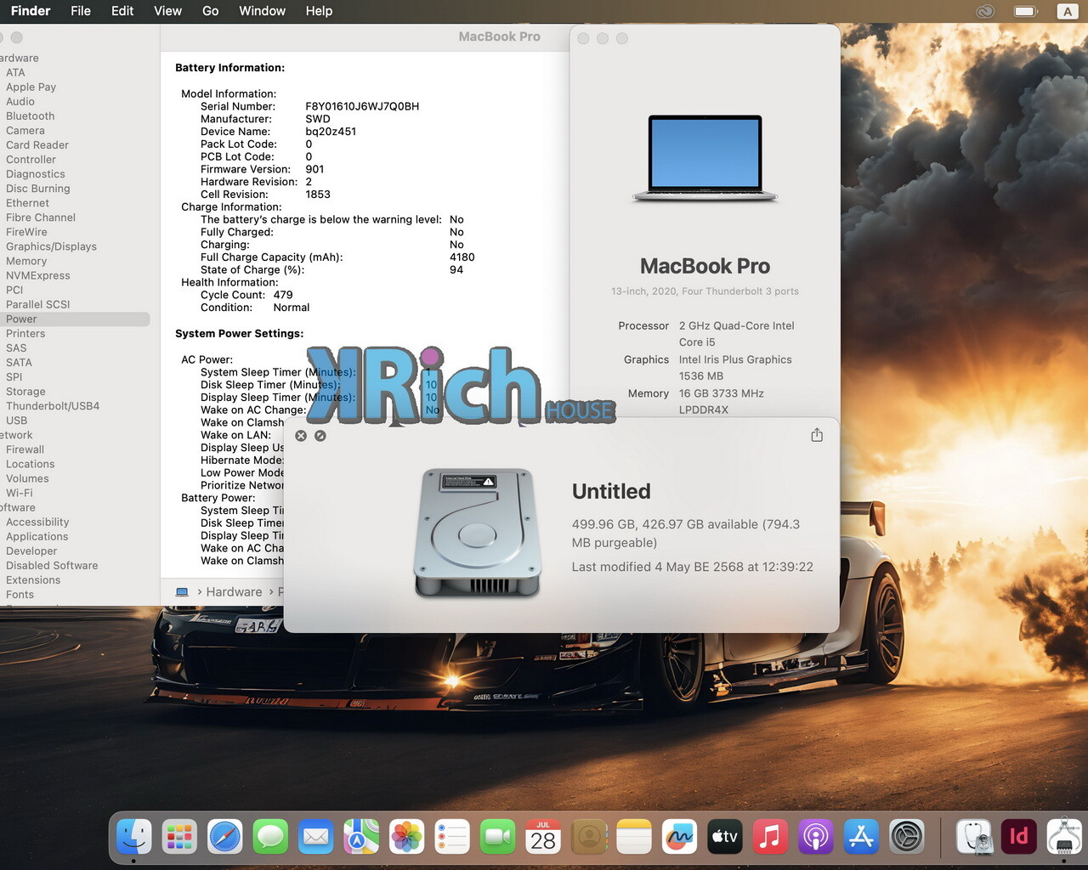The width and height of the screenshot is (1088, 870).
Task: Open Apple TV app in Dock
Action: coord(725,837)
